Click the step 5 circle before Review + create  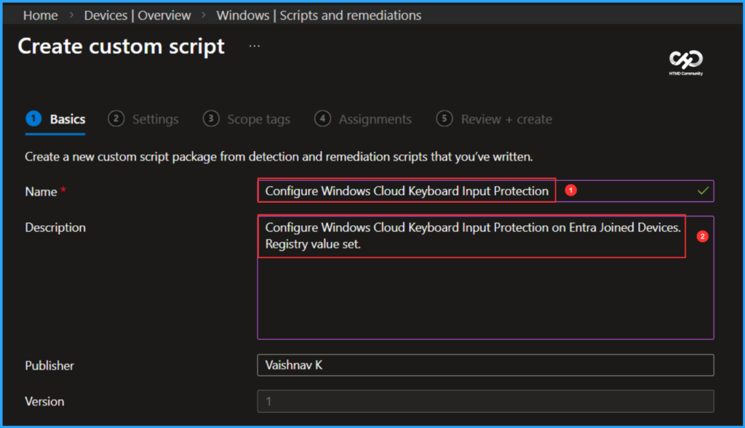[x=445, y=118]
